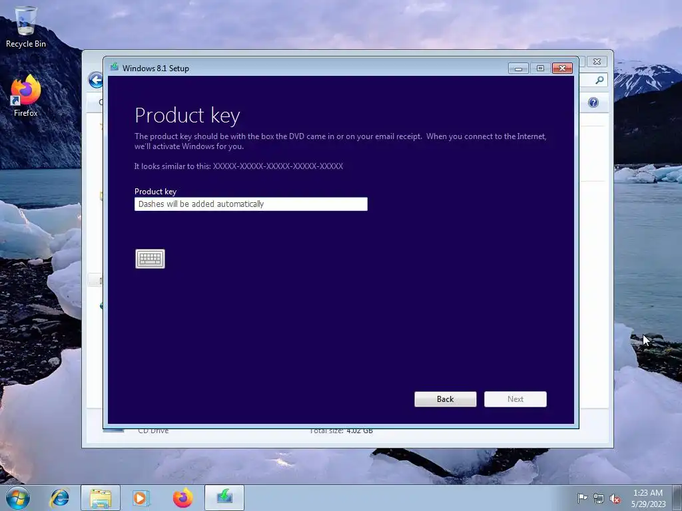The width and height of the screenshot is (682, 511).
Task: Open the on-screen keyboard icon
Action: [150, 259]
